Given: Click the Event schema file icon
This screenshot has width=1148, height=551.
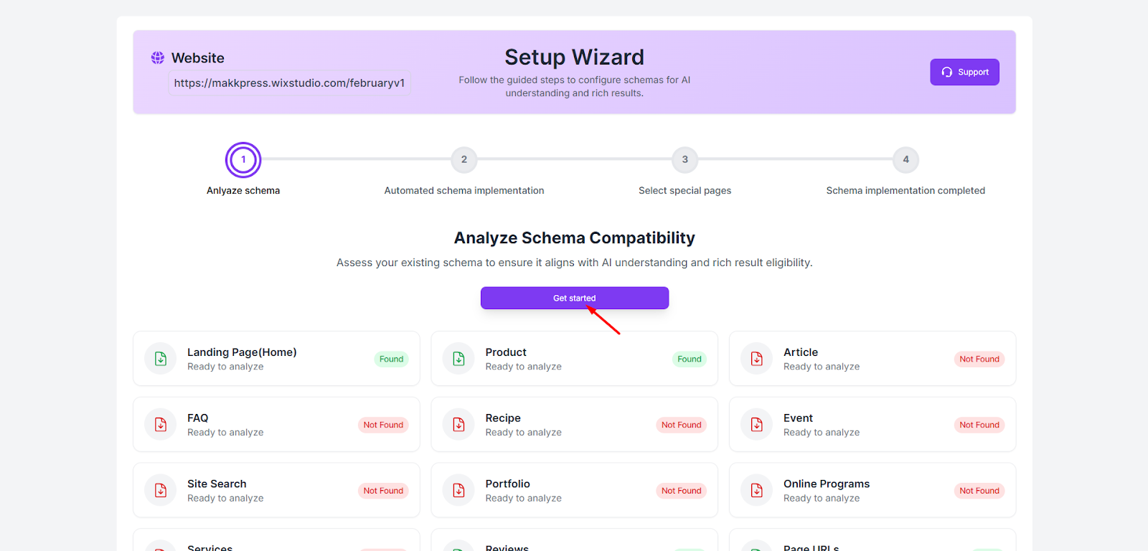Looking at the screenshot, I should (x=757, y=425).
